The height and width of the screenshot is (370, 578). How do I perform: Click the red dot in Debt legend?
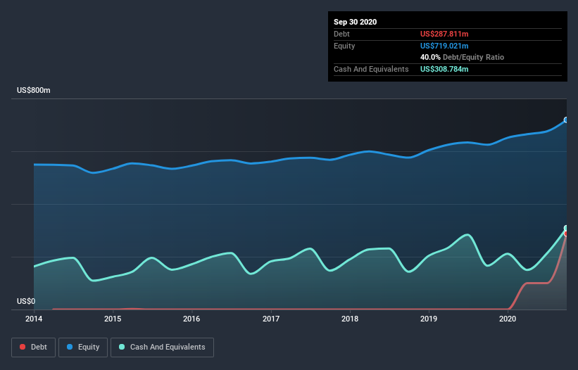tap(23, 347)
